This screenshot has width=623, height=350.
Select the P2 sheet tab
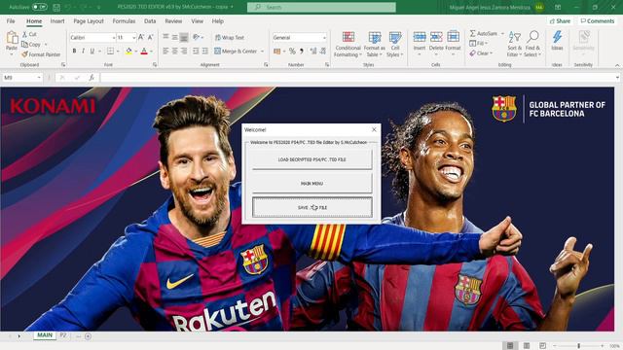coord(62,335)
